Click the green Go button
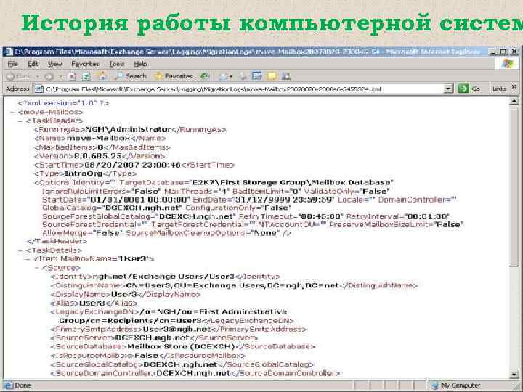This screenshot has width=523, height=392. [469, 89]
